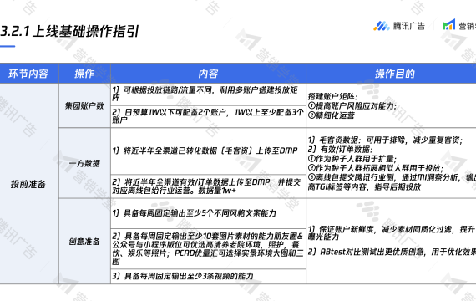This screenshot has width=476, height=301.
Task: Click the Tencent Ads logo icon
Action: (382, 26)
